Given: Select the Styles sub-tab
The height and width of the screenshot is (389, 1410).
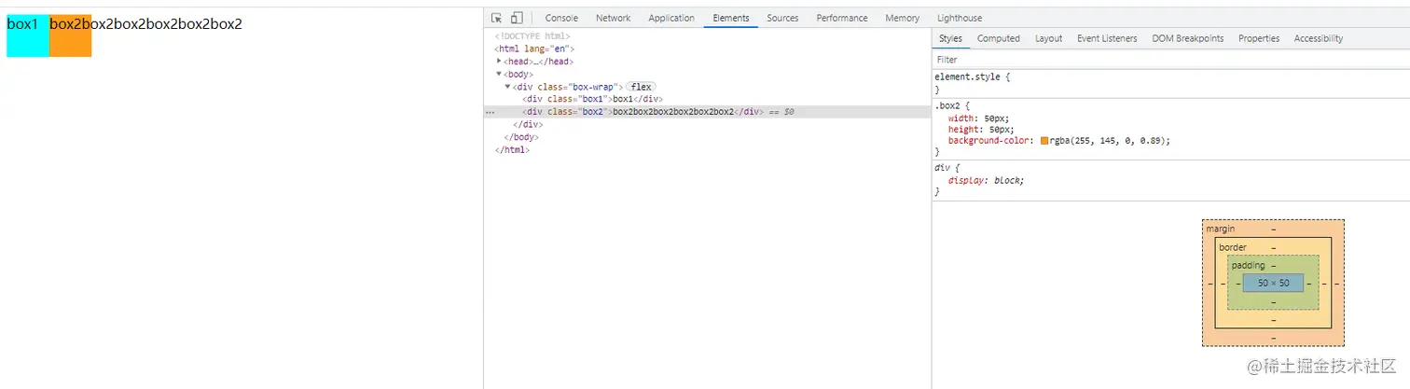Looking at the screenshot, I should point(950,38).
